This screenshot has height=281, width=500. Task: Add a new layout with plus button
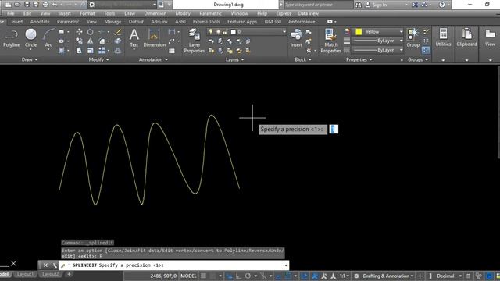[x=69, y=274]
